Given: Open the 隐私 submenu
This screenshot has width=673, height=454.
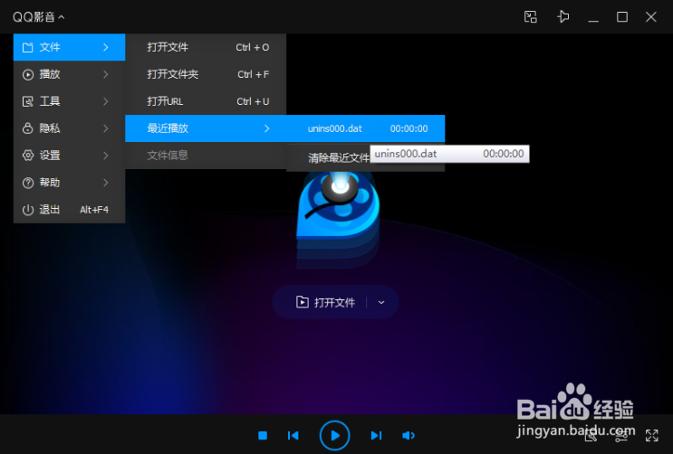Looking at the screenshot, I should pos(69,128).
